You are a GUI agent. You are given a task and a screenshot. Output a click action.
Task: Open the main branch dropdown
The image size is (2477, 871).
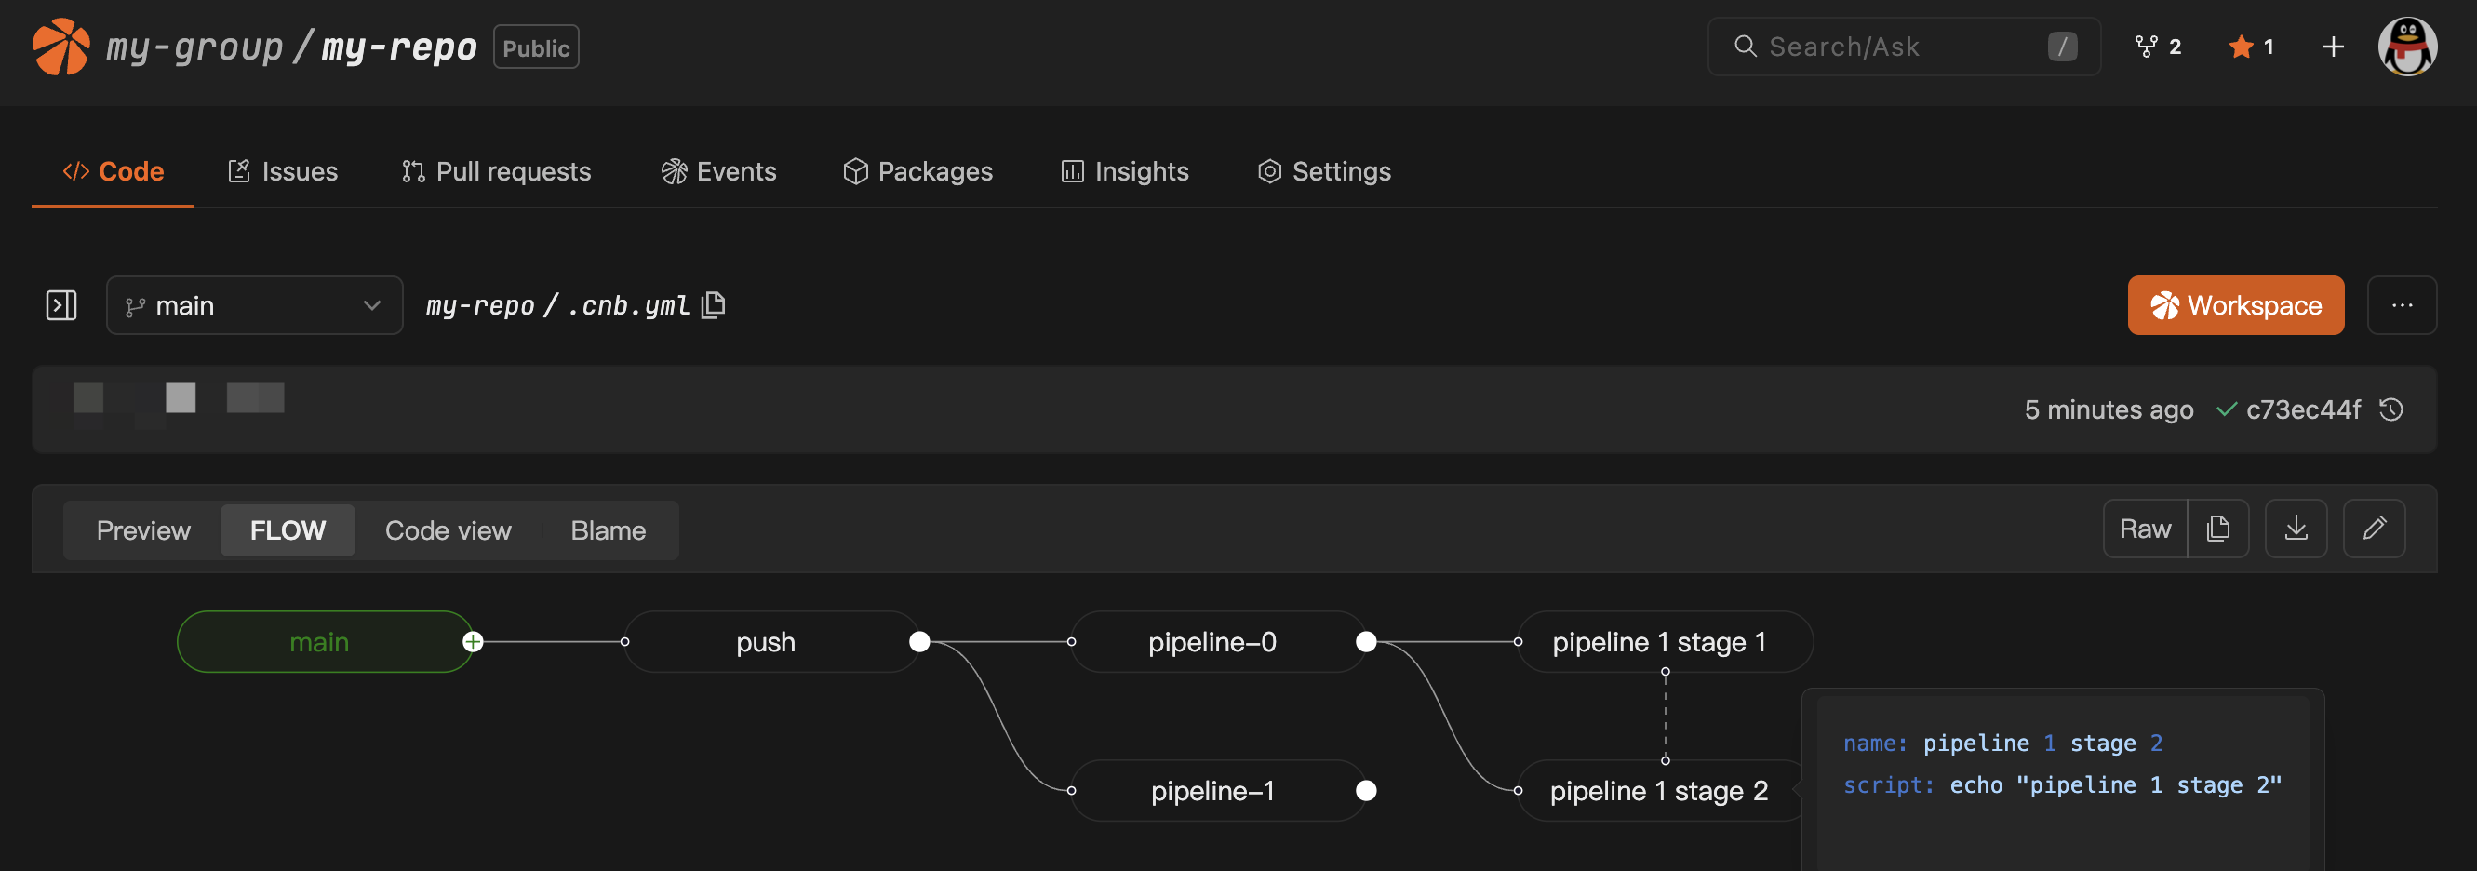click(254, 306)
